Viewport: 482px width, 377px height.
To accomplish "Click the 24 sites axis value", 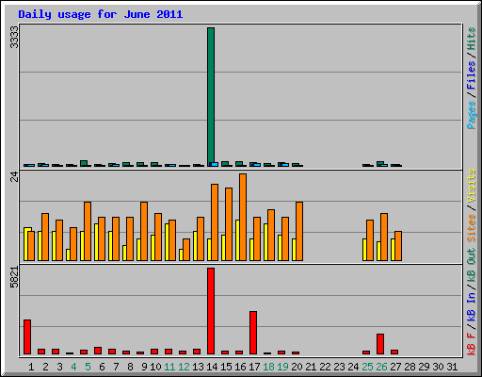I will coord(14,177).
